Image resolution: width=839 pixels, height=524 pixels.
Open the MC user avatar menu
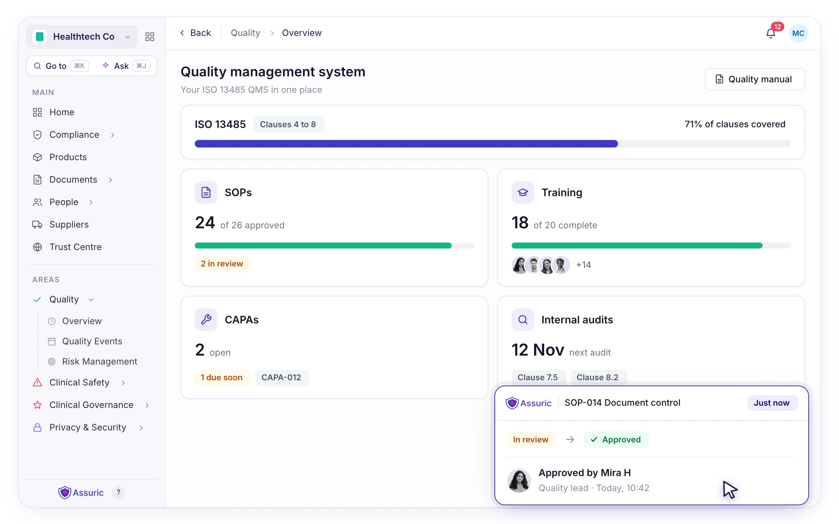point(798,33)
